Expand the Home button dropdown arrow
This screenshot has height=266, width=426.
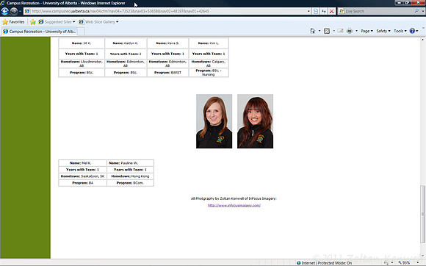click(x=319, y=31)
